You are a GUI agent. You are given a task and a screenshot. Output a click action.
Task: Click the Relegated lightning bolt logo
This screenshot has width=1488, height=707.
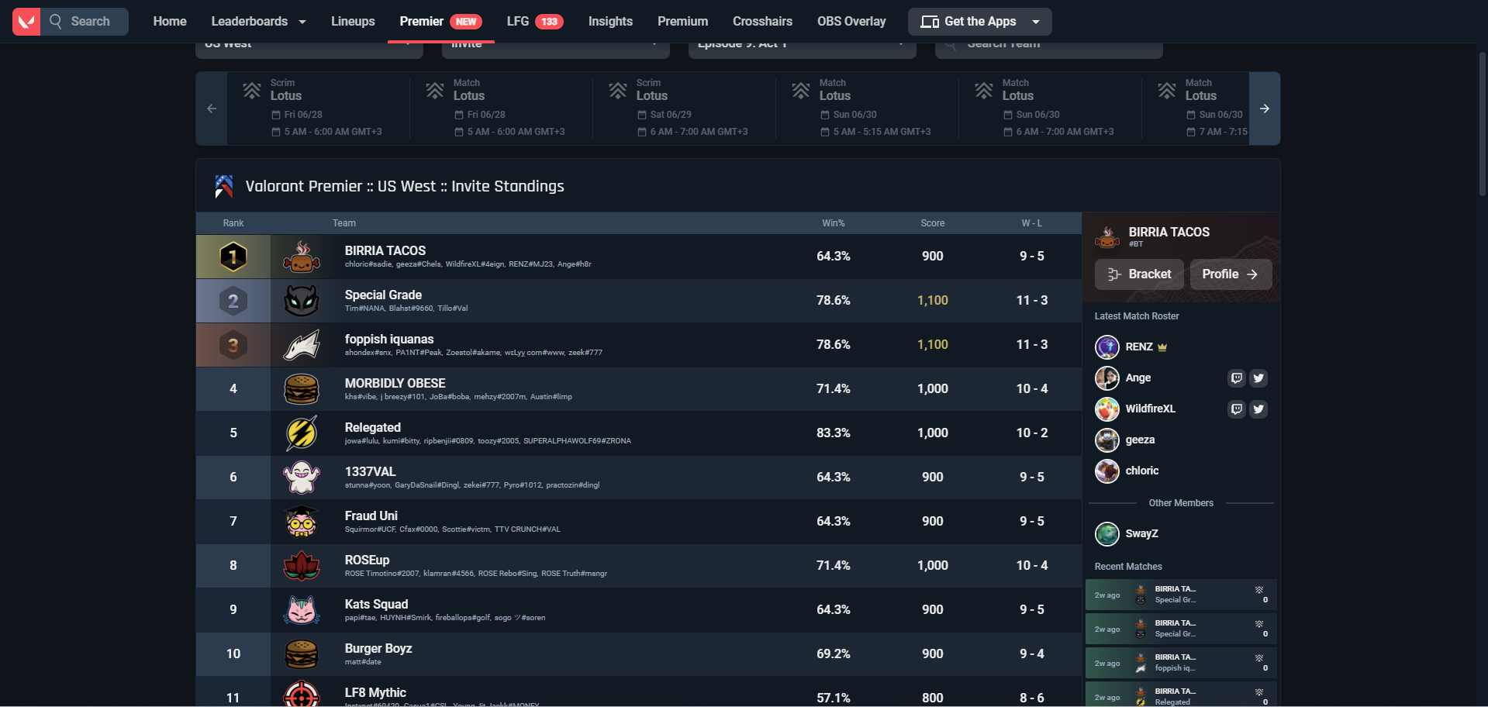[x=302, y=433]
